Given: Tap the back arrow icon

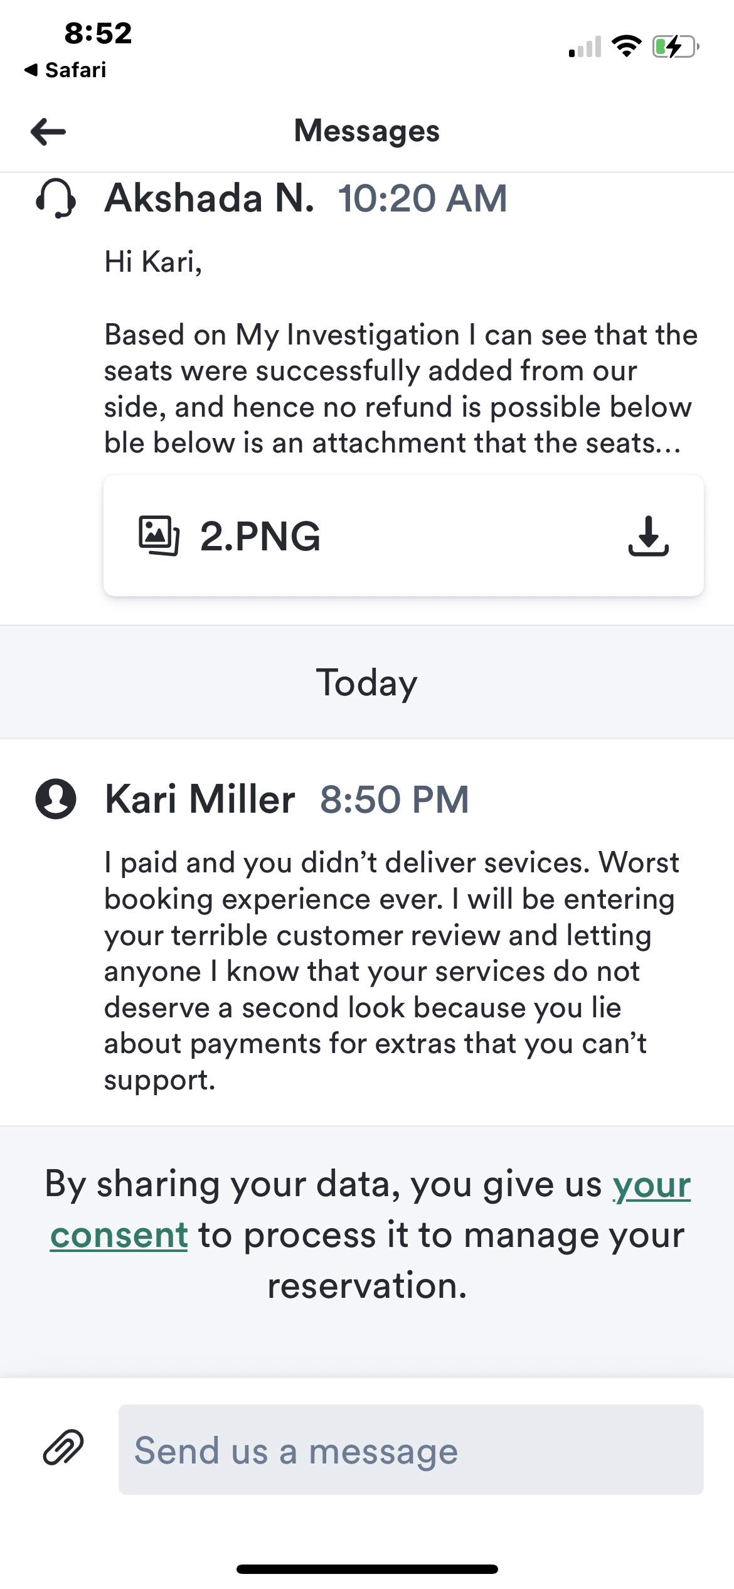Looking at the screenshot, I should [48, 132].
